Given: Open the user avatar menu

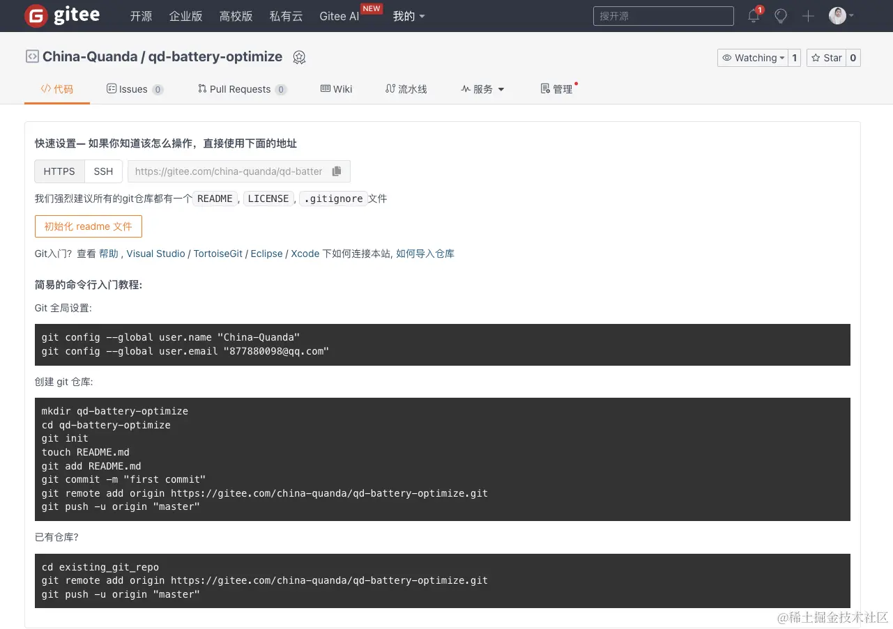Looking at the screenshot, I should coord(841,16).
